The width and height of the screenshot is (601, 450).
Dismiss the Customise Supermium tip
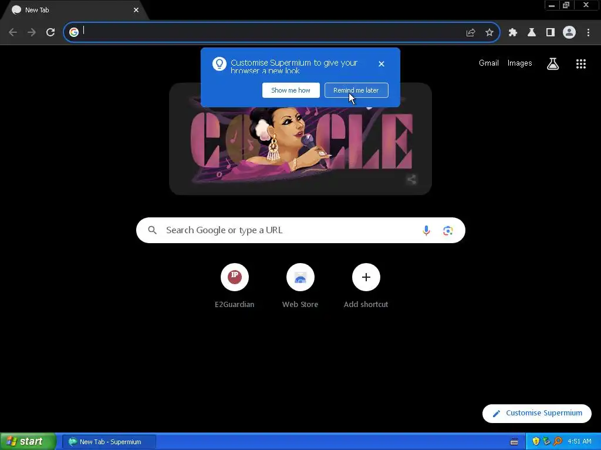381,64
